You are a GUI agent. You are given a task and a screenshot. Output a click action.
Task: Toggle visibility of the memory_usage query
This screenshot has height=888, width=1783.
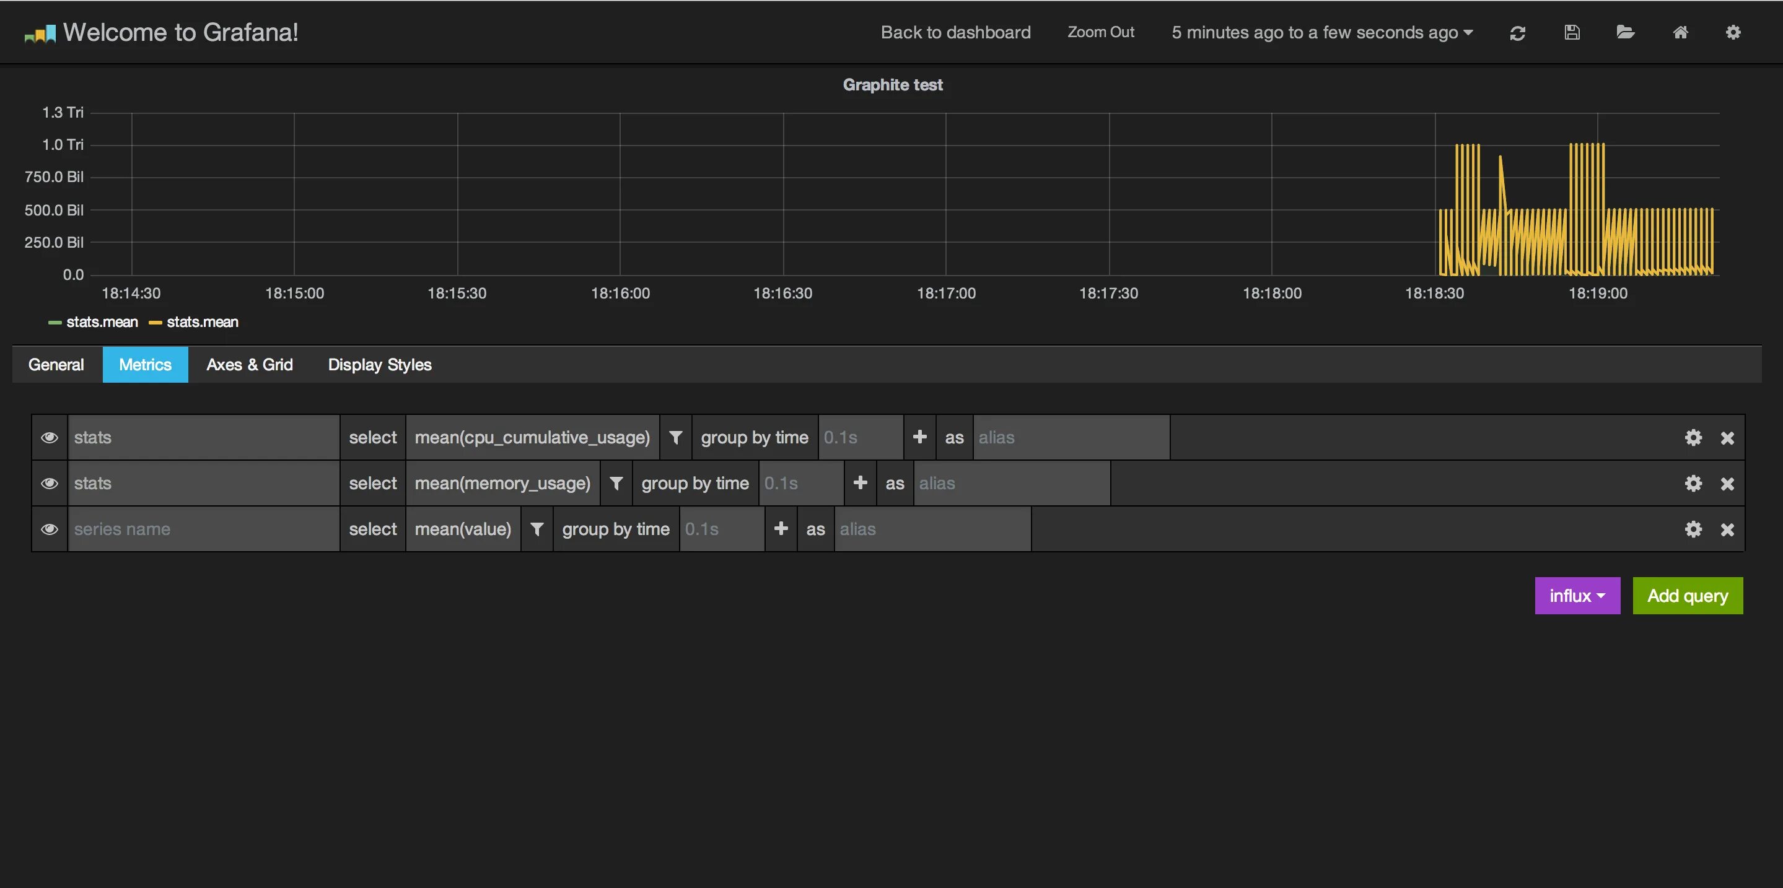click(49, 483)
